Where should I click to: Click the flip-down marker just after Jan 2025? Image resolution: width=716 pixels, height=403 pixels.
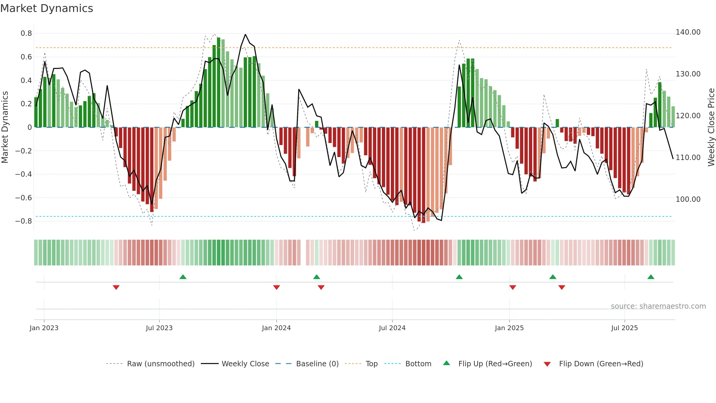[x=513, y=287]
